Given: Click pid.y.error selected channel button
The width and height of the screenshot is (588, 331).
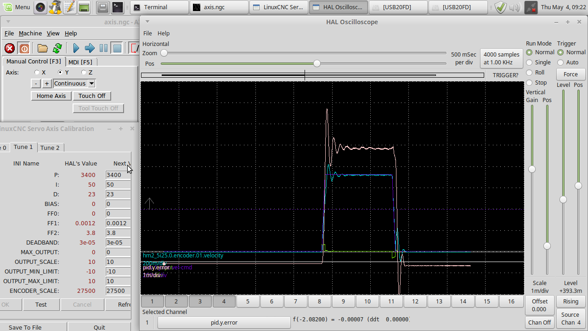Looking at the screenshot, I should click(224, 322).
